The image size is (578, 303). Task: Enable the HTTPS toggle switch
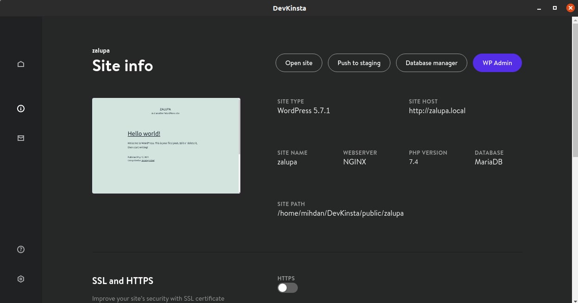(x=288, y=288)
